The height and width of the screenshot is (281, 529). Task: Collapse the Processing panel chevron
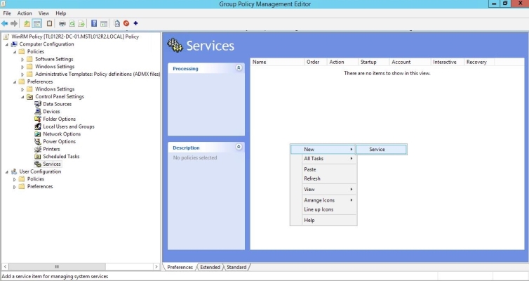239,68
